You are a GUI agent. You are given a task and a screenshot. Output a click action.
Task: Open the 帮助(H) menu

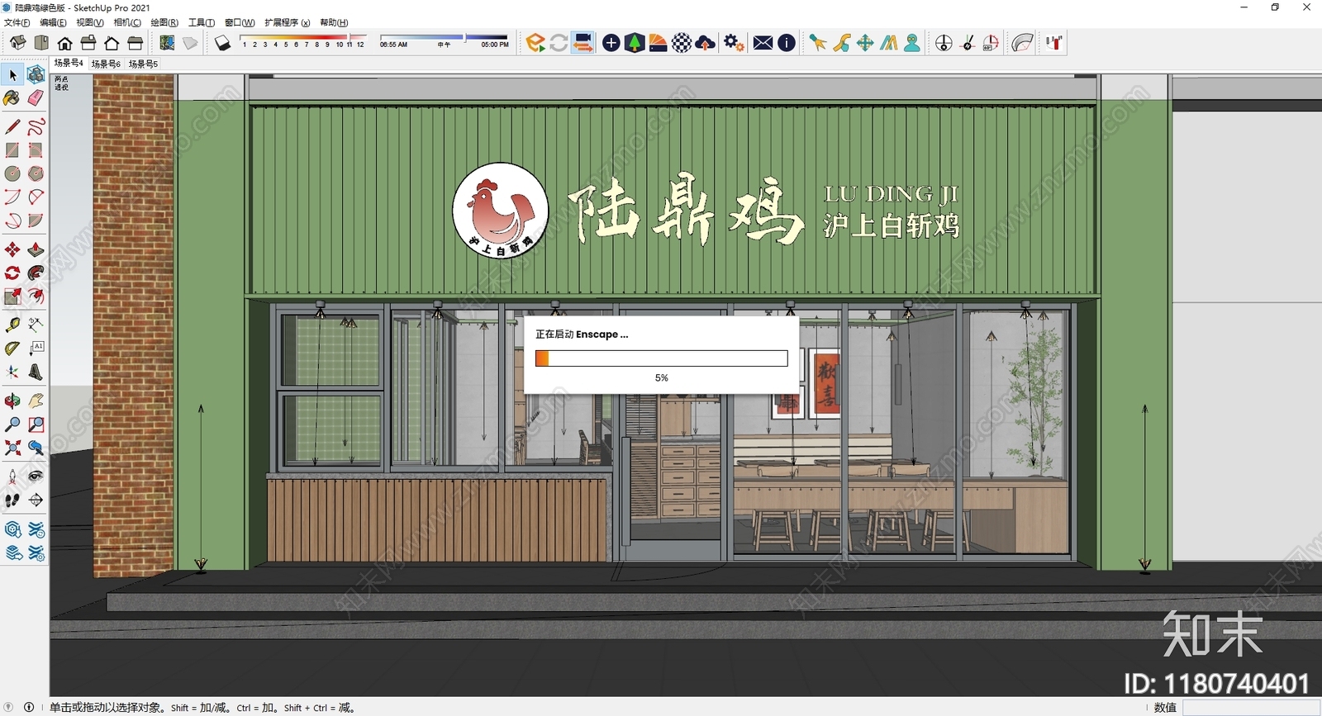coord(334,22)
